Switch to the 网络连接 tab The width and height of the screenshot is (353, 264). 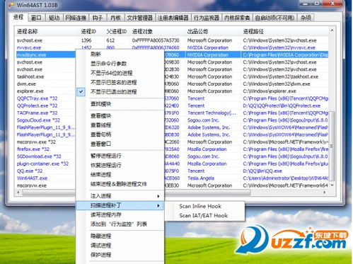(76, 18)
